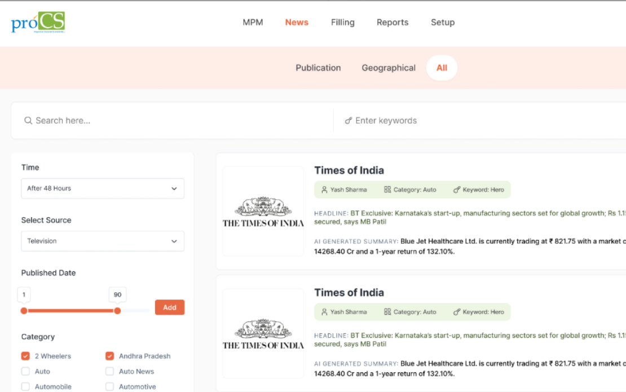Click the left slider handle at 1
Viewport: 626px width, 392px height.
point(24,311)
